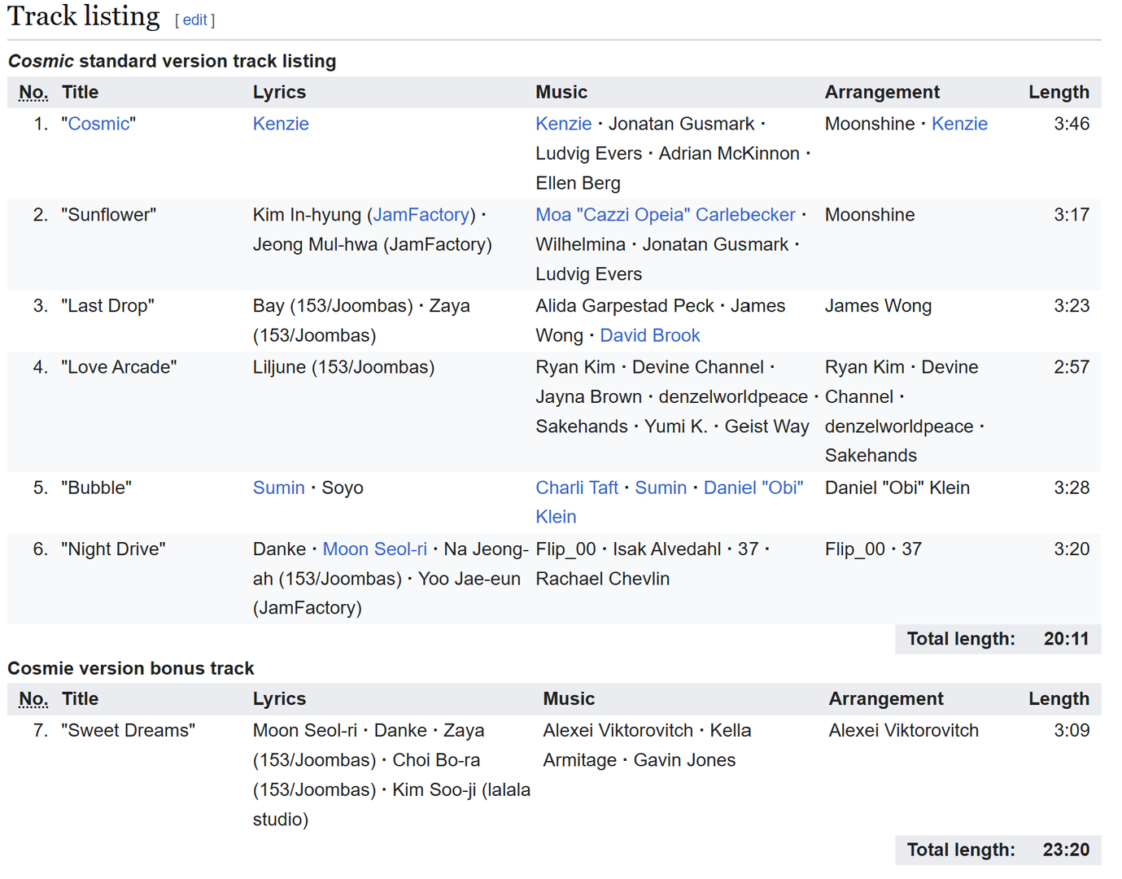
Task: Click the 3:46 length value
Action: coord(1072,124)
